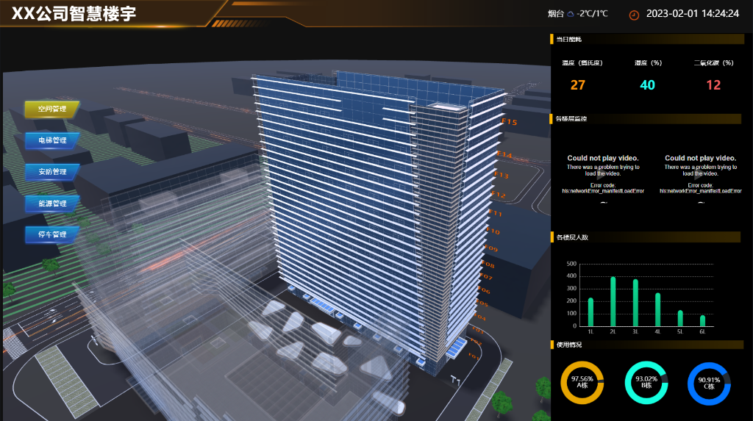Click the right failed video player
753x421 pixels.
pyautogui.click(x=700, y=174)
